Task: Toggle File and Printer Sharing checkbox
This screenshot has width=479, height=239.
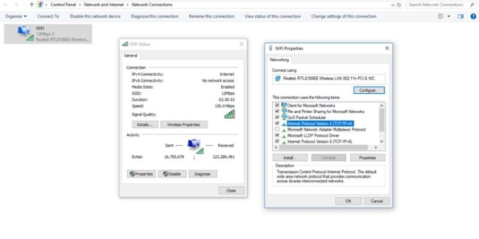Action: click(x=277, y=111)
